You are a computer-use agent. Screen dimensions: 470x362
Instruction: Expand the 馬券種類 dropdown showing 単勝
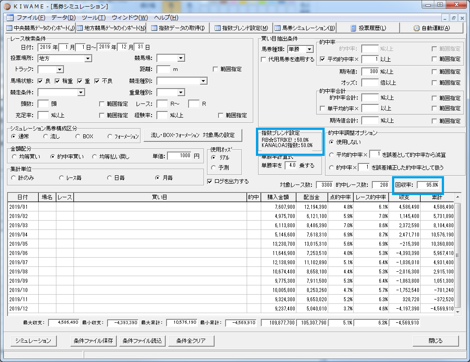310,49
